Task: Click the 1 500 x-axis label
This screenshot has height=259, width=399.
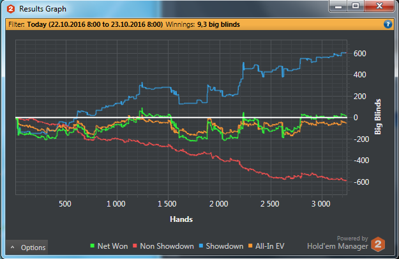Action: tap(167, 204)
